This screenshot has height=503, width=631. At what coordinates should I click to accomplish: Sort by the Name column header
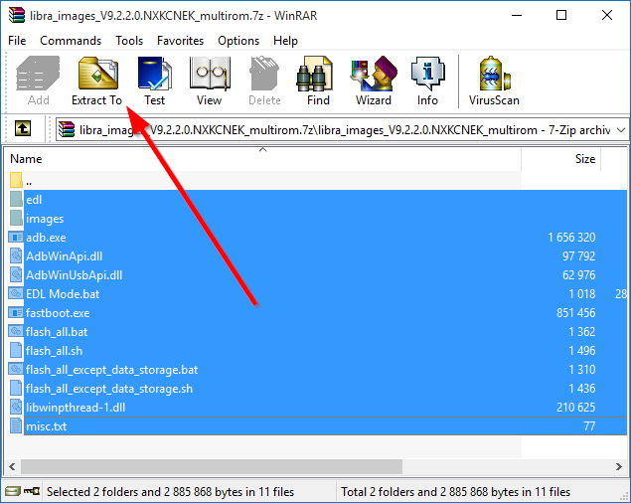pyautogui.click(x=262, y=159)
